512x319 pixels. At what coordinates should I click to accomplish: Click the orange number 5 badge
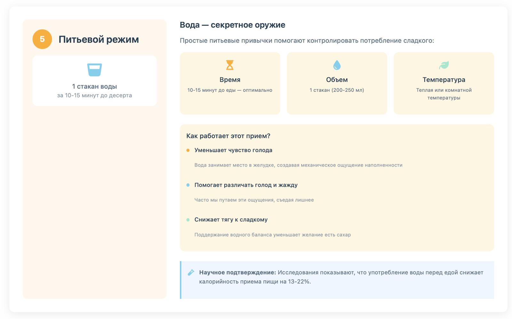pyautogui.click(x=42, y=39)
